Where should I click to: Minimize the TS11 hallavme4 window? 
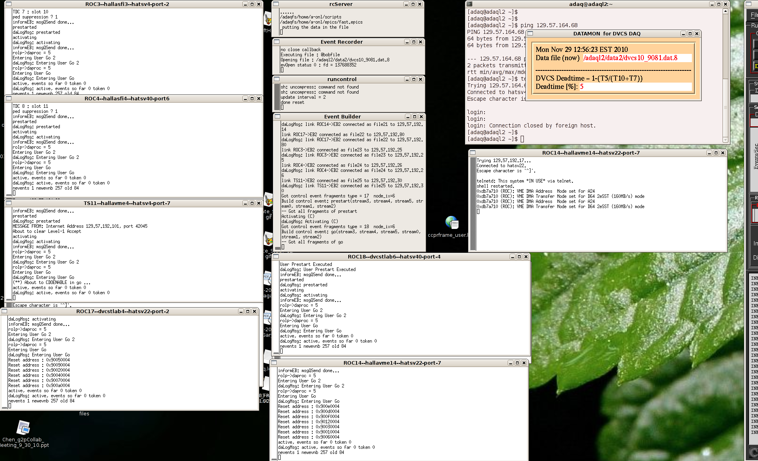click(245, 203)
